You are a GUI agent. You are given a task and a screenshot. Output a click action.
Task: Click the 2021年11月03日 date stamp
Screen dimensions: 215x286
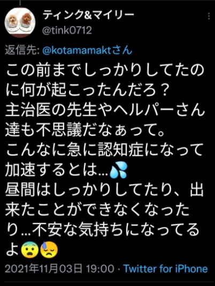point(43,269)
